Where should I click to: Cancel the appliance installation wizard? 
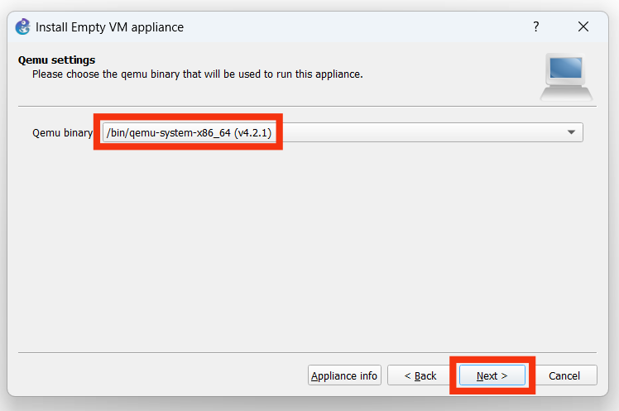(564, 375)
